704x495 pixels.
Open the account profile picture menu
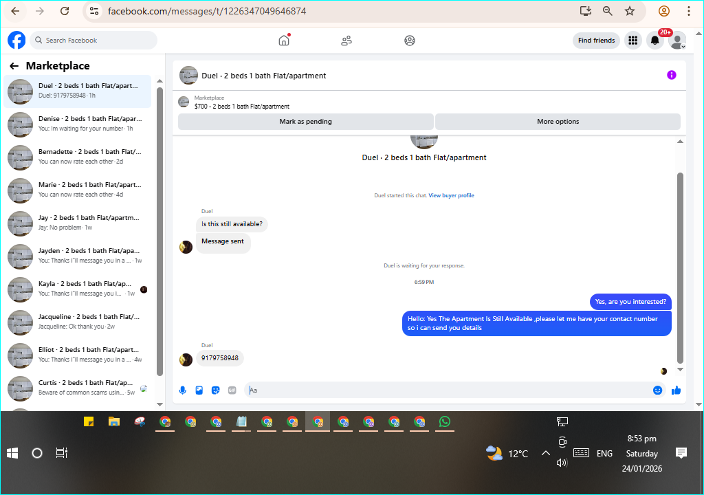[x=677, y=41]
